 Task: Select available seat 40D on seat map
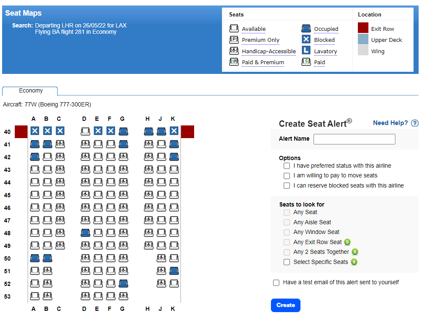(x=85, y=131)
